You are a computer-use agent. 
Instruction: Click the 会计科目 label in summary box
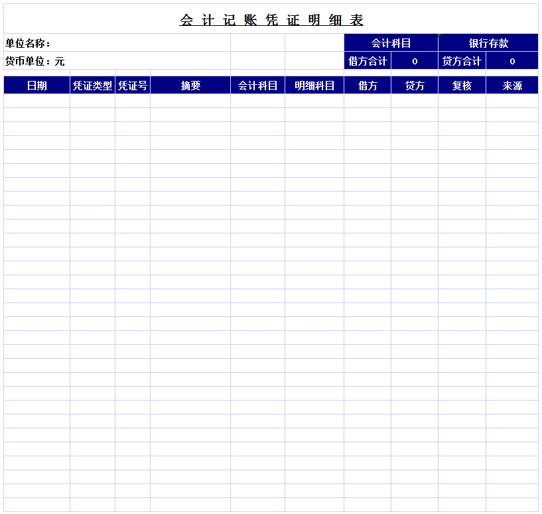pyautogui.click(x=391, y=43)
